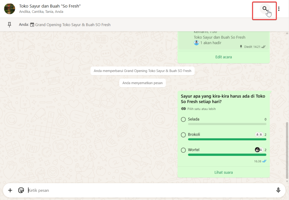Click voter avatars beside Wortel
289x200 pixels.
(259, 150)
